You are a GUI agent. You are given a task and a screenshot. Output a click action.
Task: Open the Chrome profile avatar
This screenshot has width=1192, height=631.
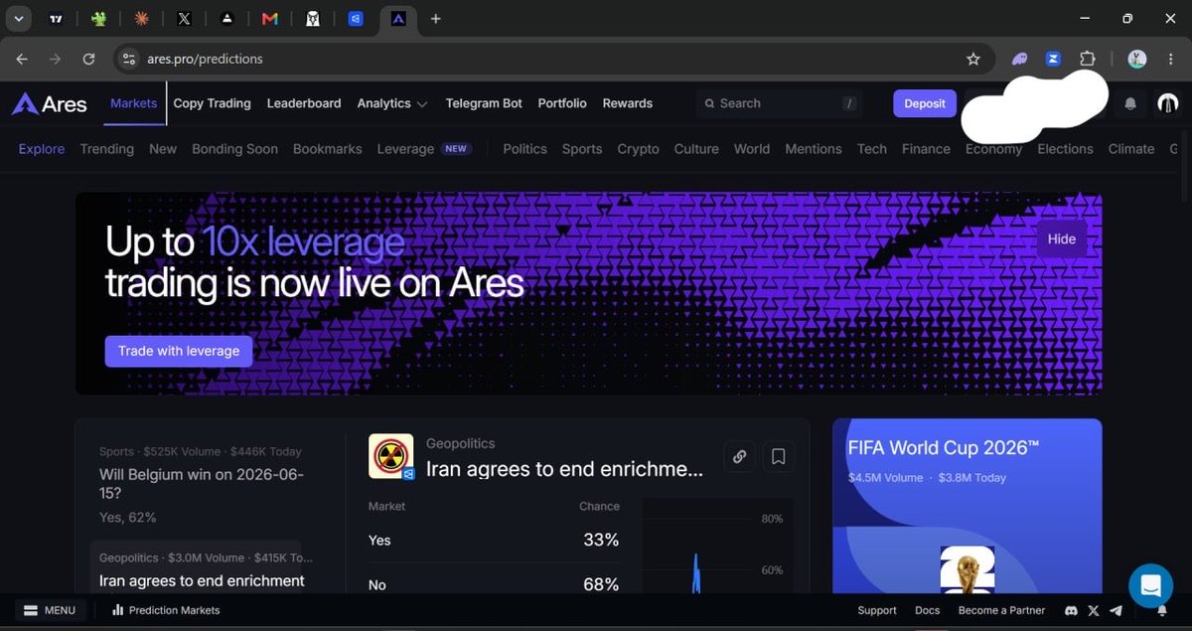click(1137, 59)
